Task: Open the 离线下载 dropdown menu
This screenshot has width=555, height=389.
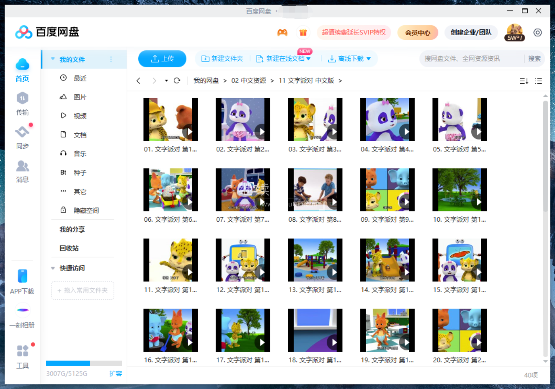Action: (368, 59)
